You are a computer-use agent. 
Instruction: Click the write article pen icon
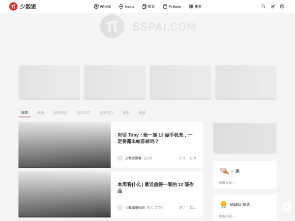[x=273, y=6]
